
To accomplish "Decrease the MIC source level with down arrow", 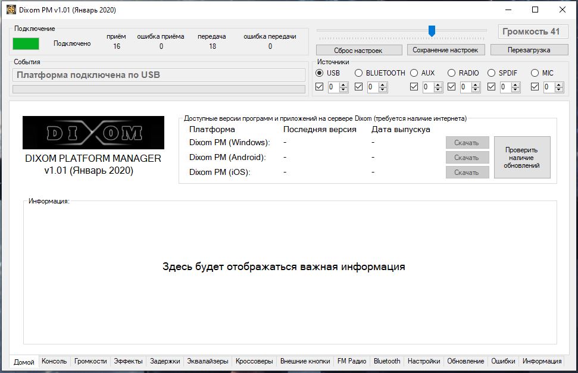I will [559, 90].
